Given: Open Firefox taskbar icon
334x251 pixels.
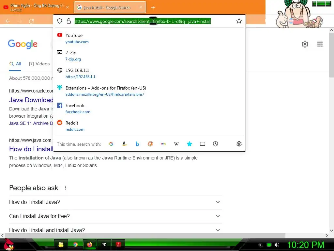Looking at the screenshot, I should click(90, 244).
